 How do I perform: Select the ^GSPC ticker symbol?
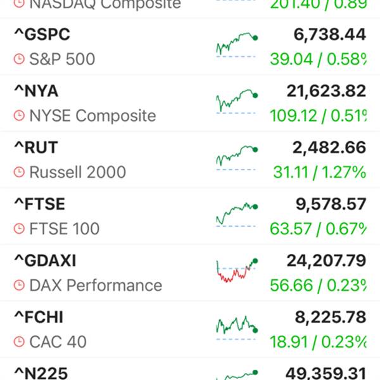[x=42, y=34]
